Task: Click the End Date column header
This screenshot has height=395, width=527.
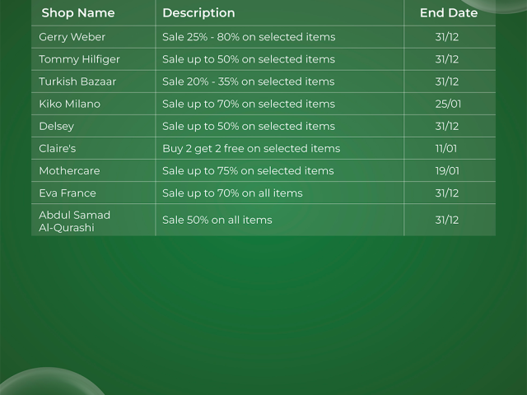Action: pyautogui.click(x=449, y=13)
